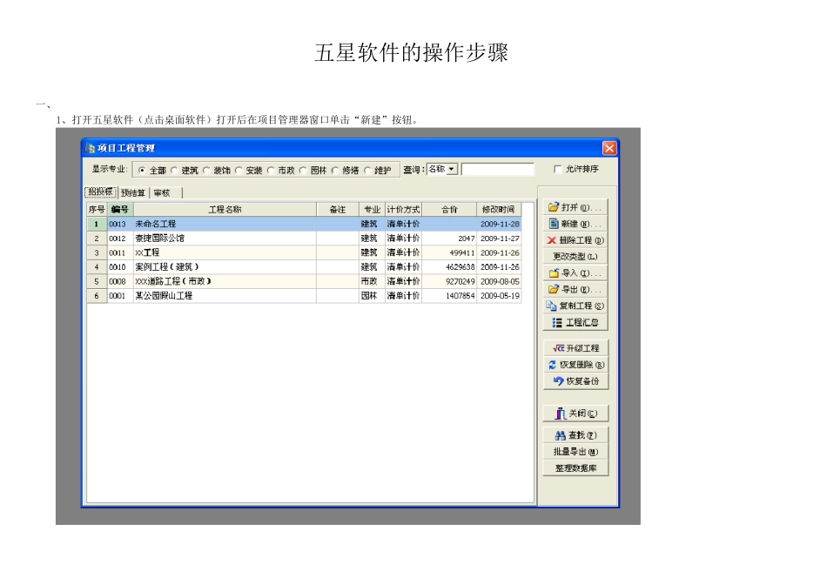Click the red X 删除工程 icon
This screenshot has width=827, height=585.
(552, 240)
